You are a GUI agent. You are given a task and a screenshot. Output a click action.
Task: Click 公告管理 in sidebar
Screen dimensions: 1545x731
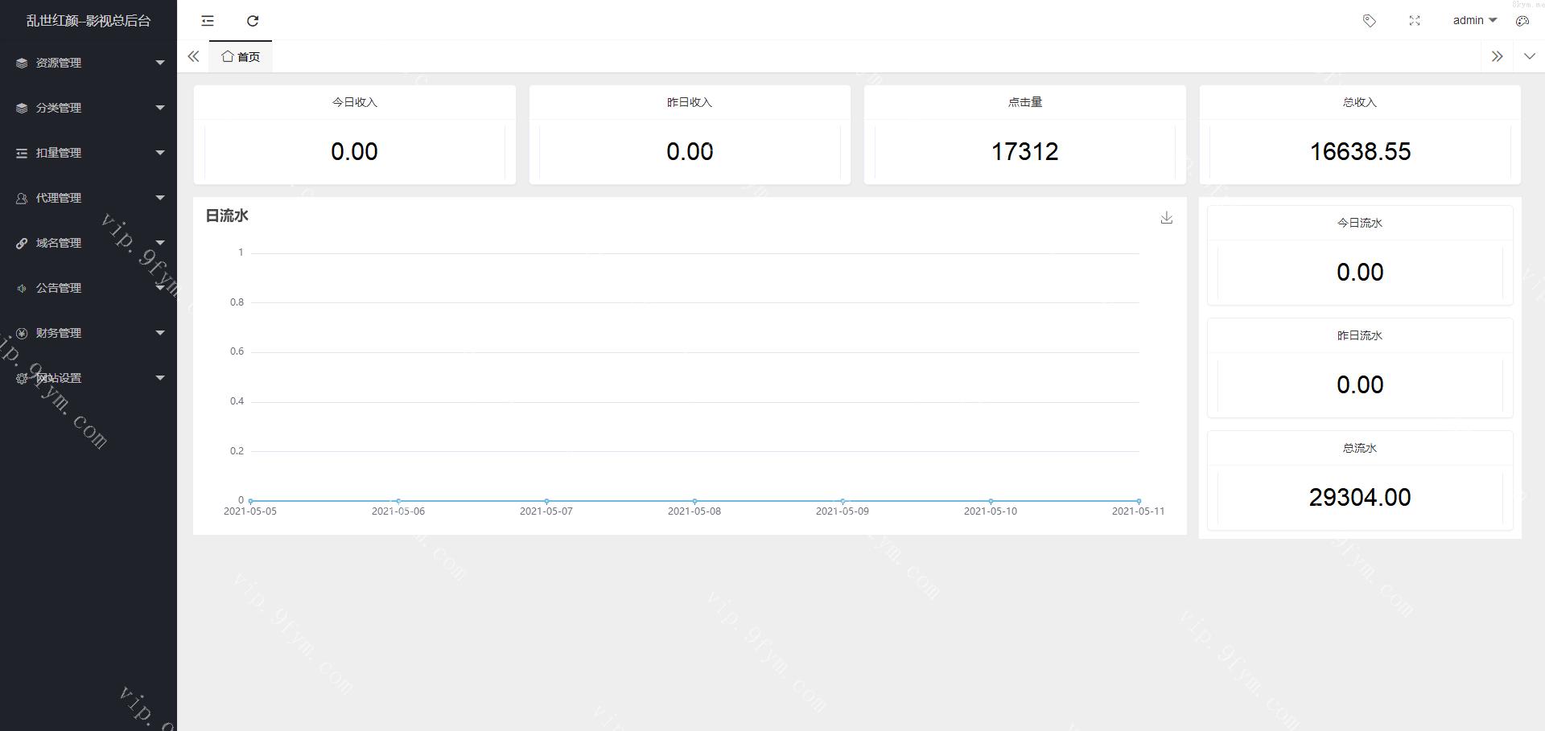tap(89, 288)
